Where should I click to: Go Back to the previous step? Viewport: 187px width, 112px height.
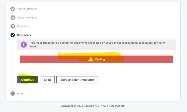[x=47, y=80]
